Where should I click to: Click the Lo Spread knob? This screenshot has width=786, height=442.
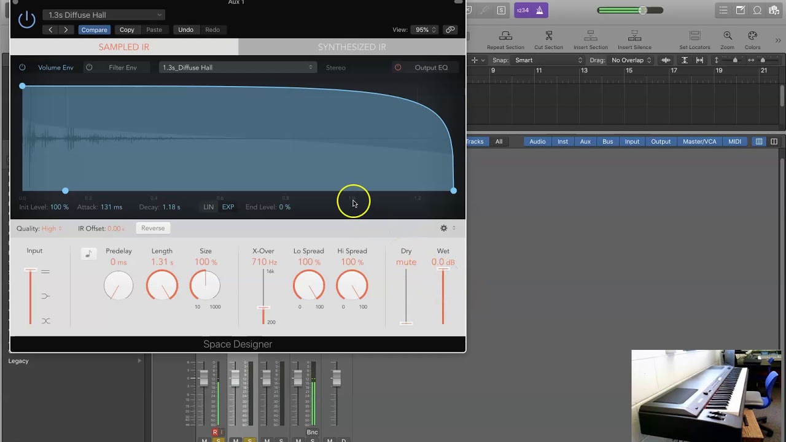click(x=309, y=285)
